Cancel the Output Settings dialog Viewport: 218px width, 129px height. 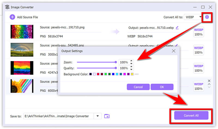[138, 87]
